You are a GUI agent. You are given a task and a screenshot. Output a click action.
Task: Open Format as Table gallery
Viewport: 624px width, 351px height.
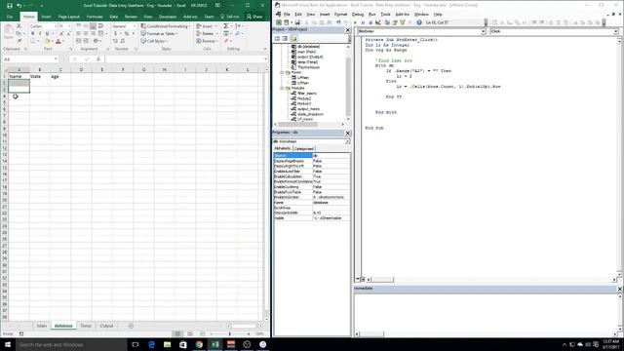click(x=159, y=33)
